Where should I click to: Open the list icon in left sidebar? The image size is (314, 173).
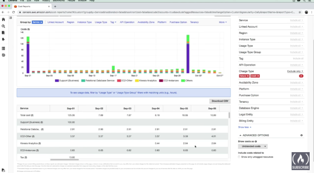point(3,49)
